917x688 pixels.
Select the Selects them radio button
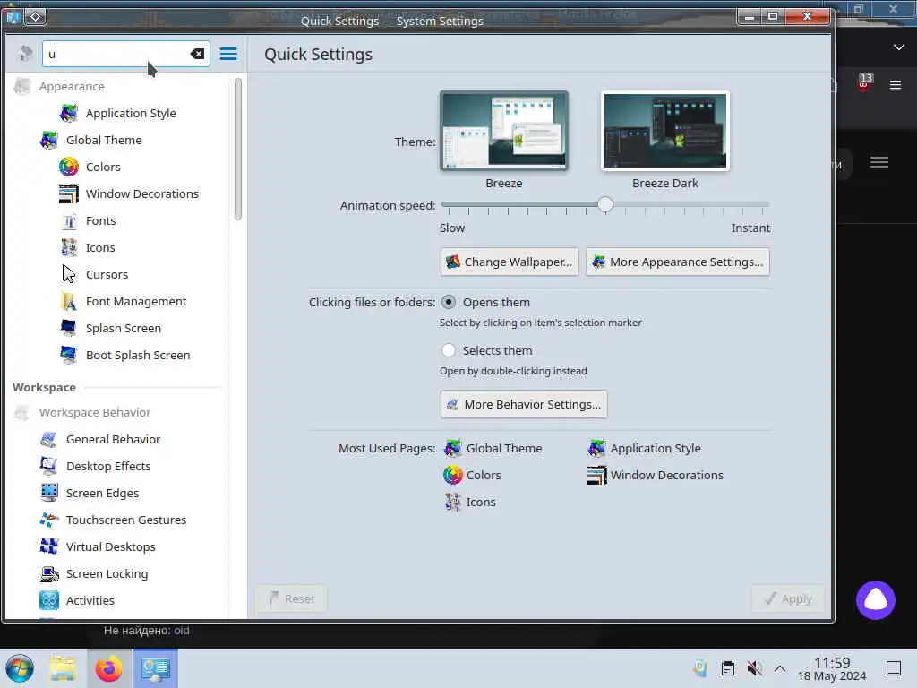click(x=449, y=350)
